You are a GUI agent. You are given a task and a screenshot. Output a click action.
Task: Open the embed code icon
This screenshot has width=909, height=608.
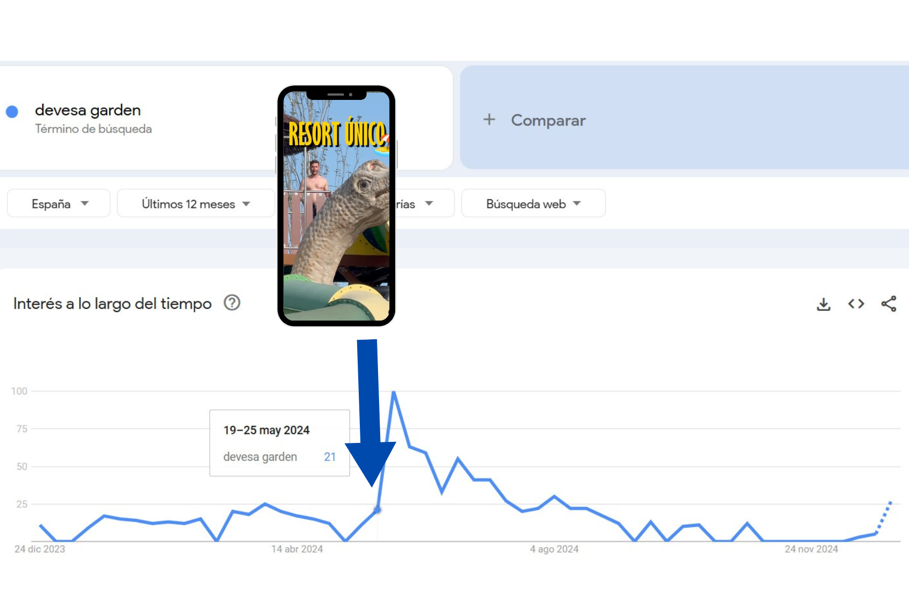pyautogui.click(x=856, y=304)
